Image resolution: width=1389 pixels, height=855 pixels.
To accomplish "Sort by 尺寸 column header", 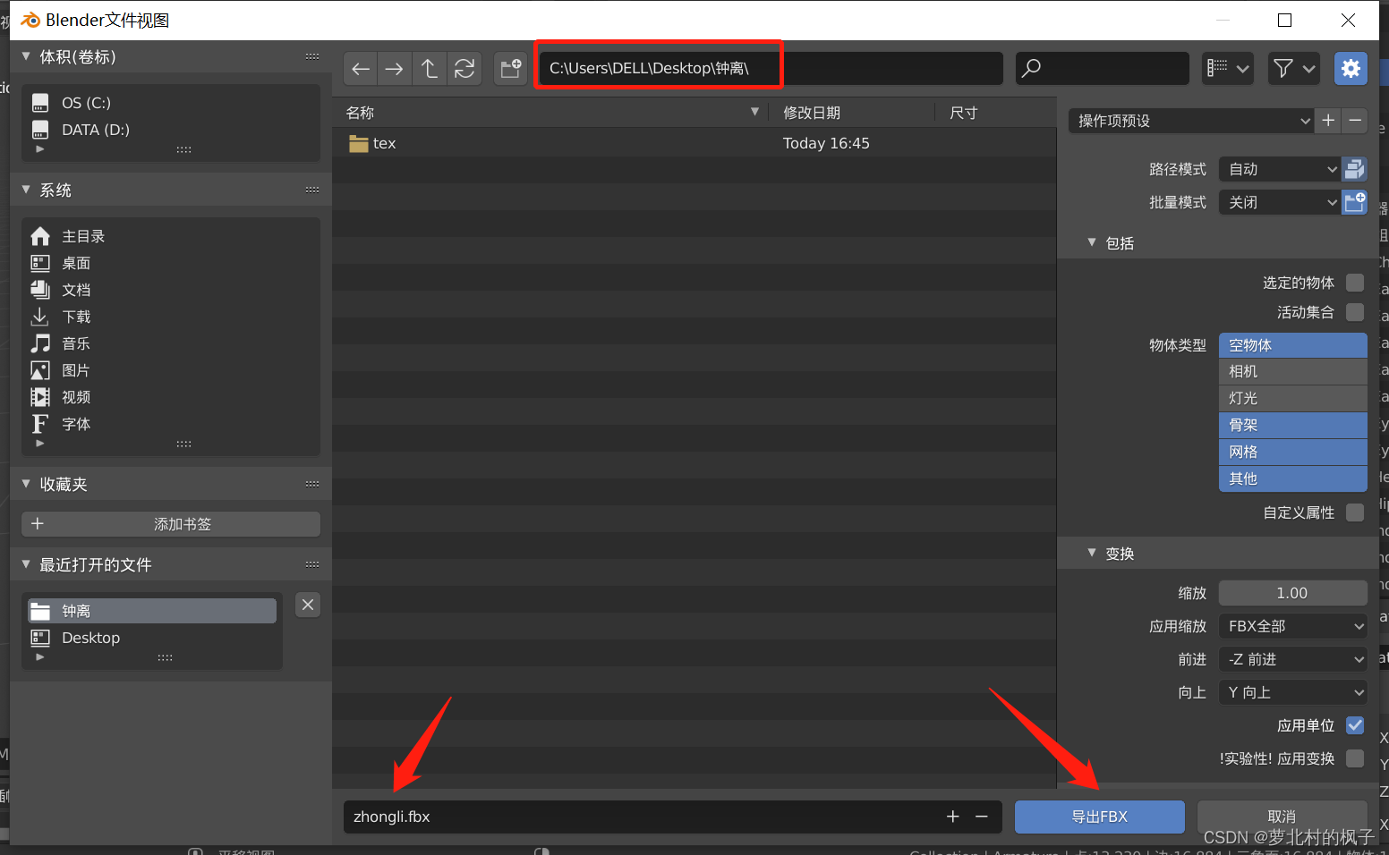I will point(995,113).
